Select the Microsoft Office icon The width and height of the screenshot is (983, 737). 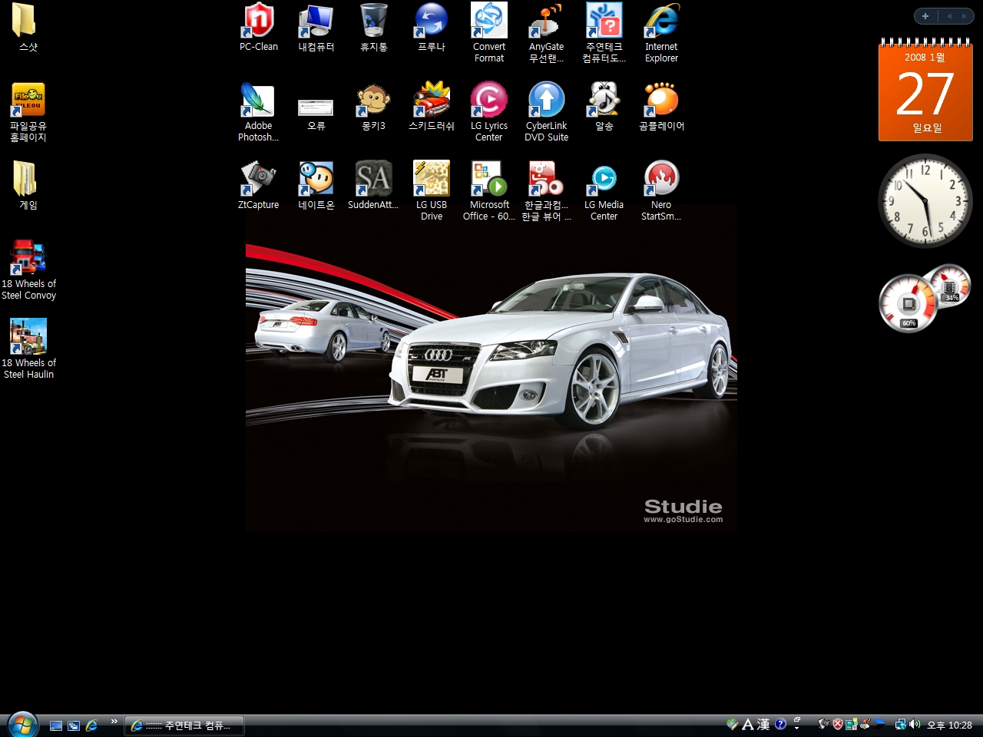pos(489,191)
